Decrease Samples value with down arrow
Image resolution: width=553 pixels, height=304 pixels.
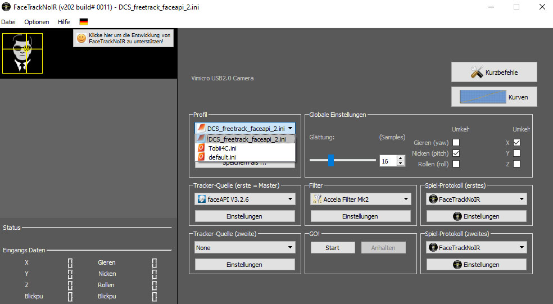click(400, 163)
